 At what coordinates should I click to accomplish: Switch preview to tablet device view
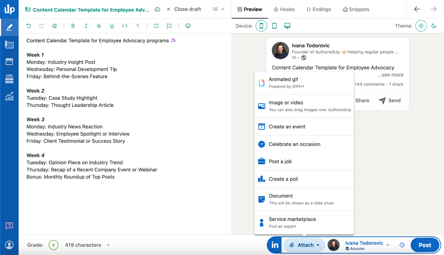[x=274, y=26]
